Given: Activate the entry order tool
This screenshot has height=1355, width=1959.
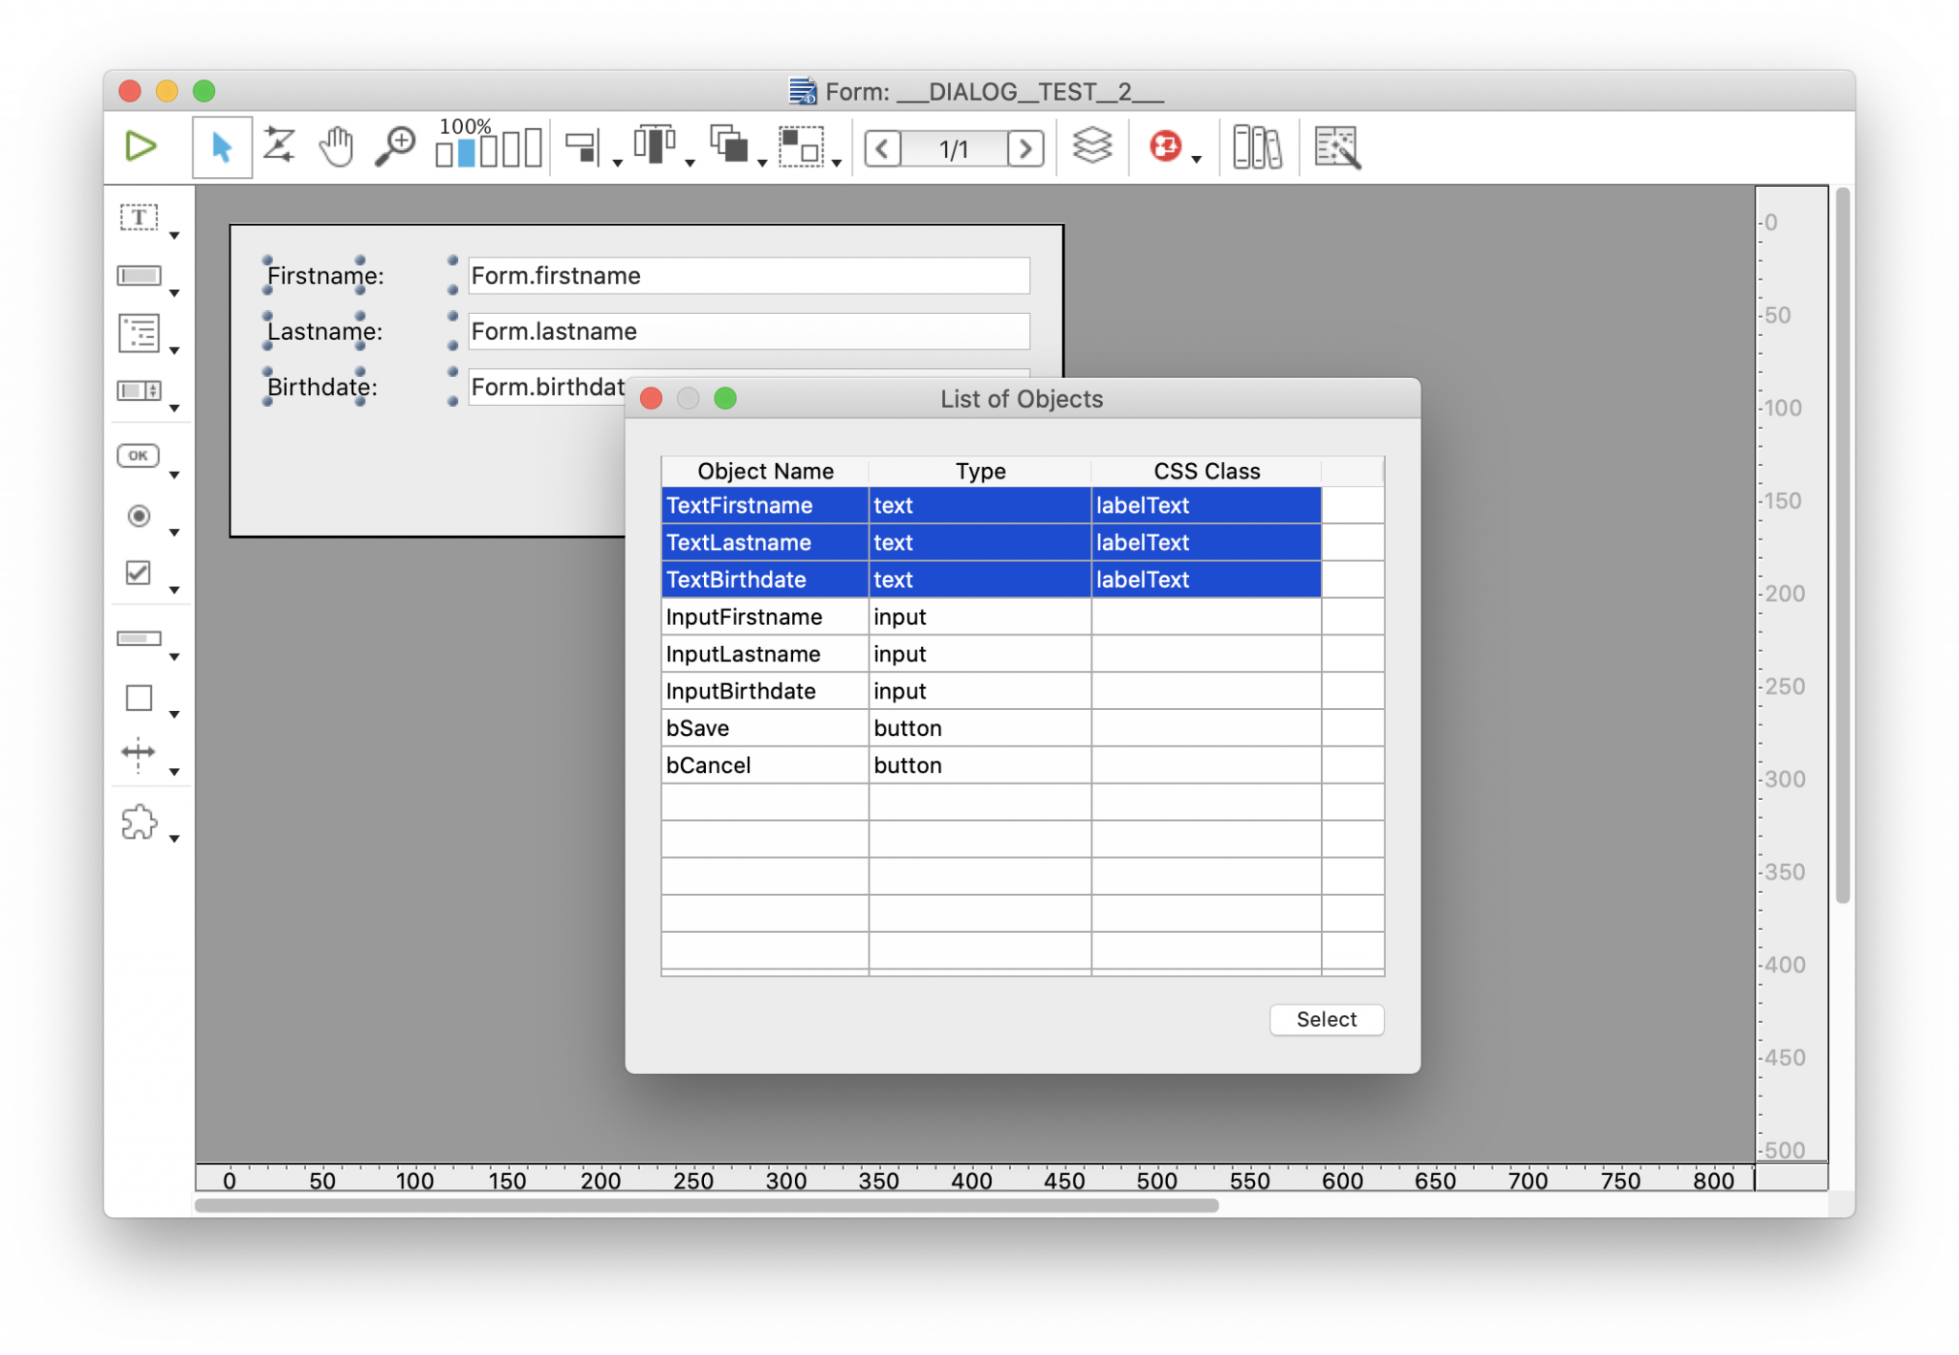Looking at the screenshot, I should pos(279,146).
